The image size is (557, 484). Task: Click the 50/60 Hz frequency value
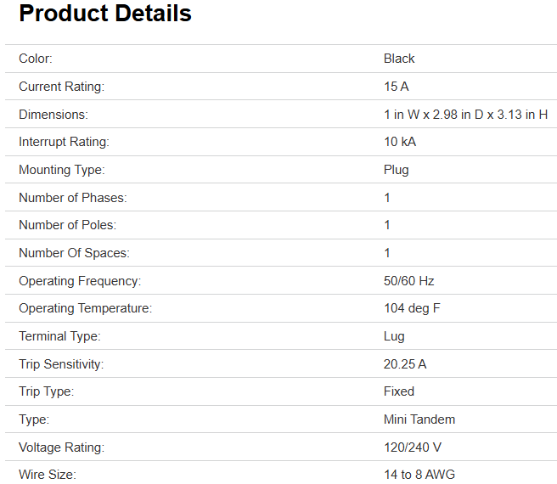coord(409,281)
